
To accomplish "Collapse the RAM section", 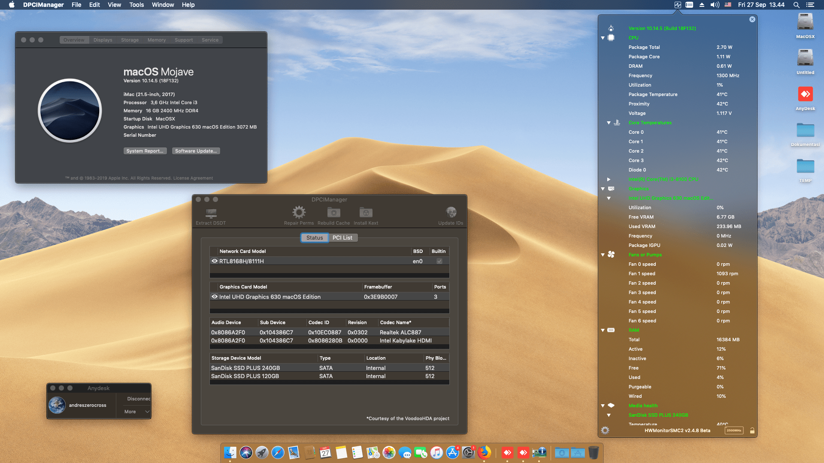I will click(603, 330).
